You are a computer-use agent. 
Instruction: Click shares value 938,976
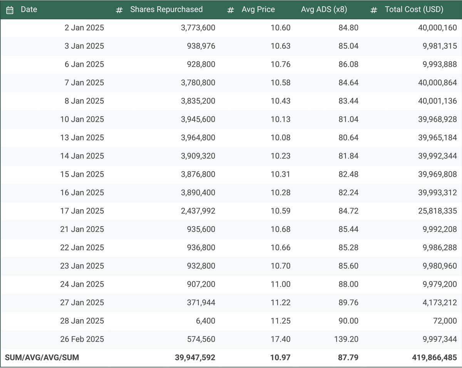tap(201, 46)
